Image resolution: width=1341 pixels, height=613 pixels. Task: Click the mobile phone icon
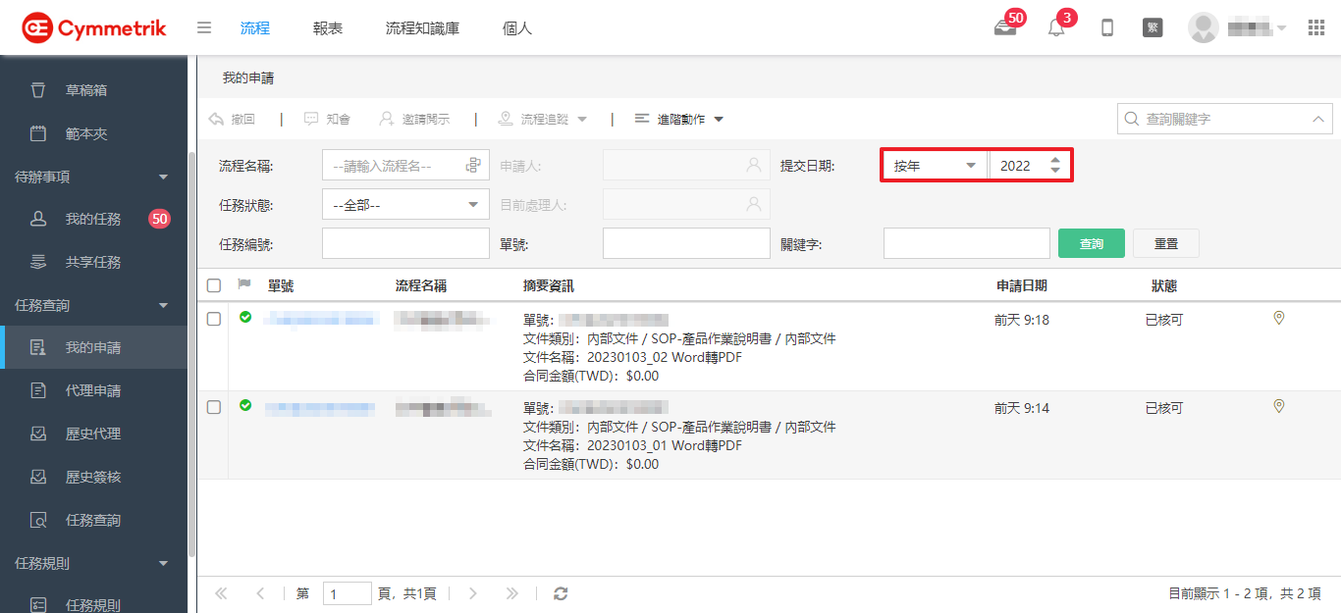pyautogui.click(x=1107, y=27)
